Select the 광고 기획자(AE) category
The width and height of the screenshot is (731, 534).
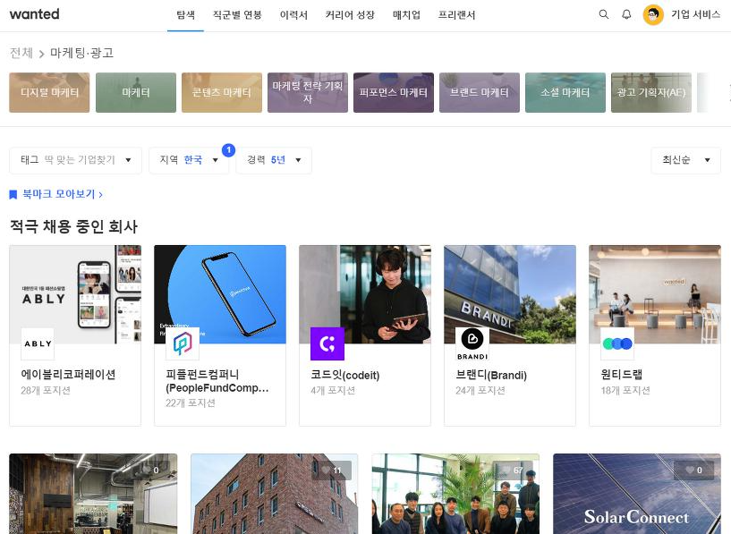(x=651, y=92)
